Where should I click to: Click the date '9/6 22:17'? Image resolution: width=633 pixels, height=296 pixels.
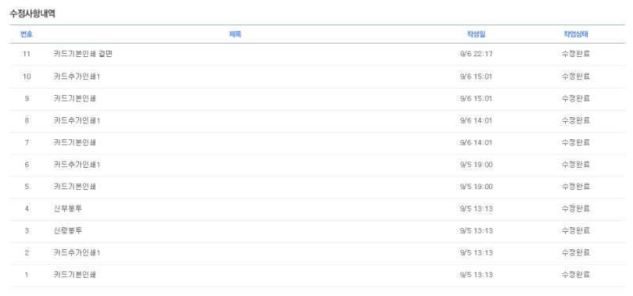pyautogui.click(x=476, y=54)
